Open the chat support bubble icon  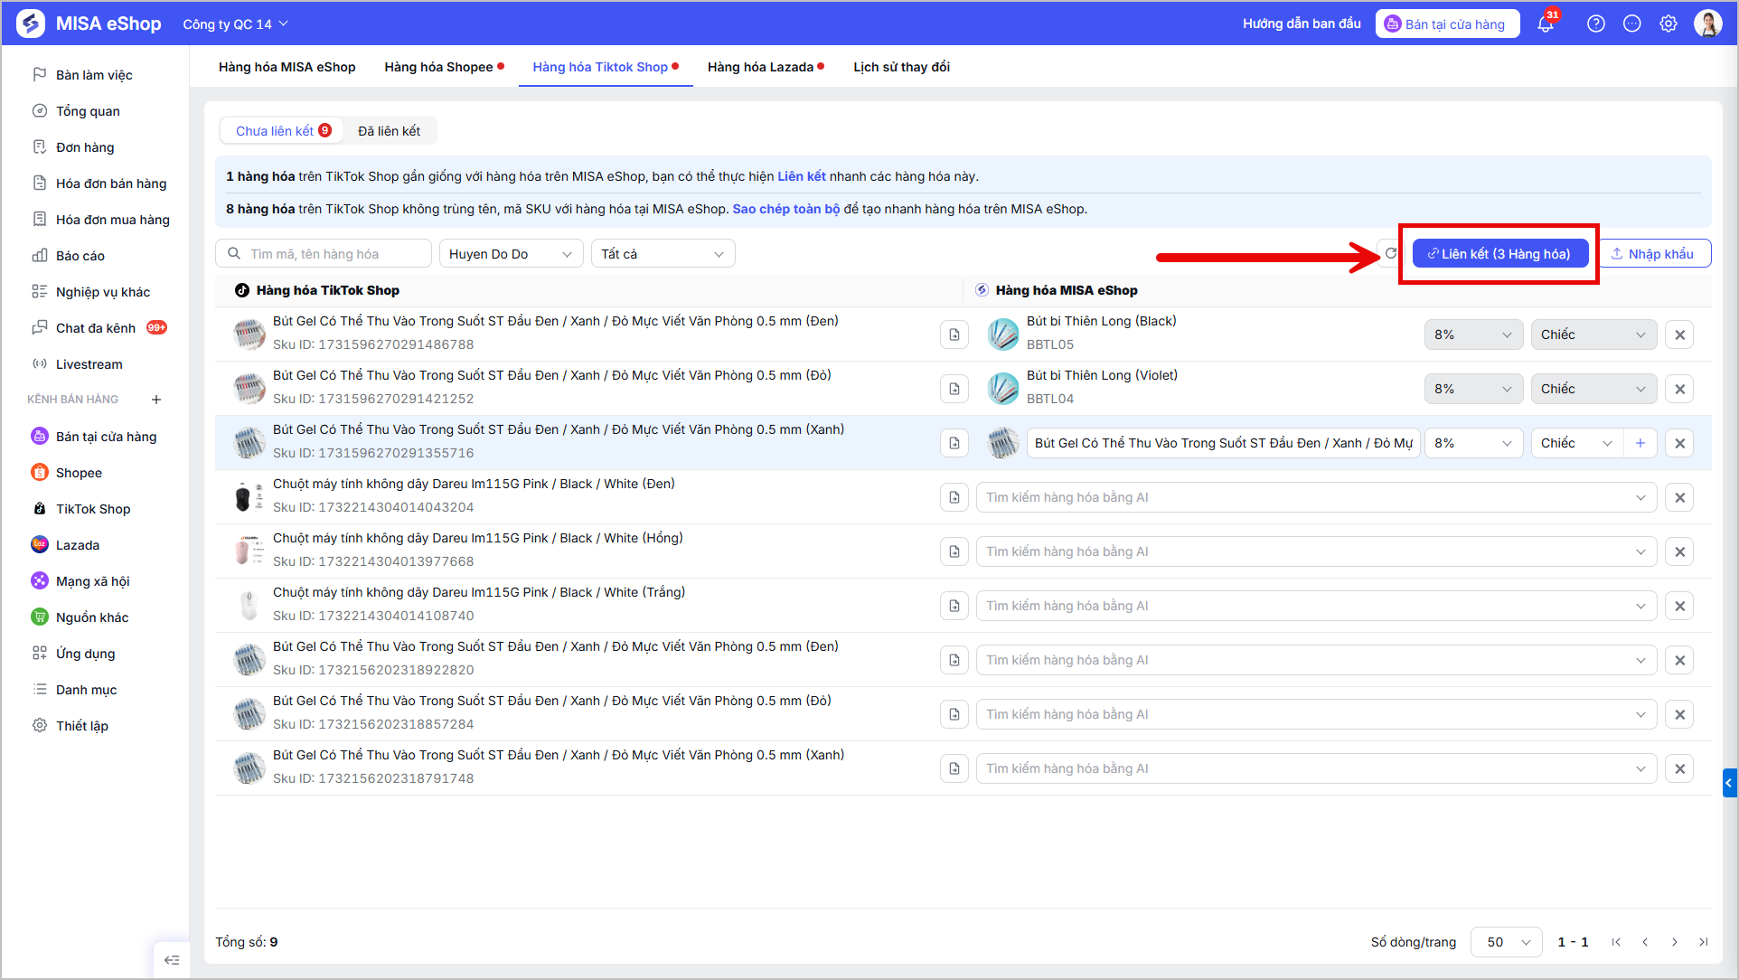point(1632,24)
